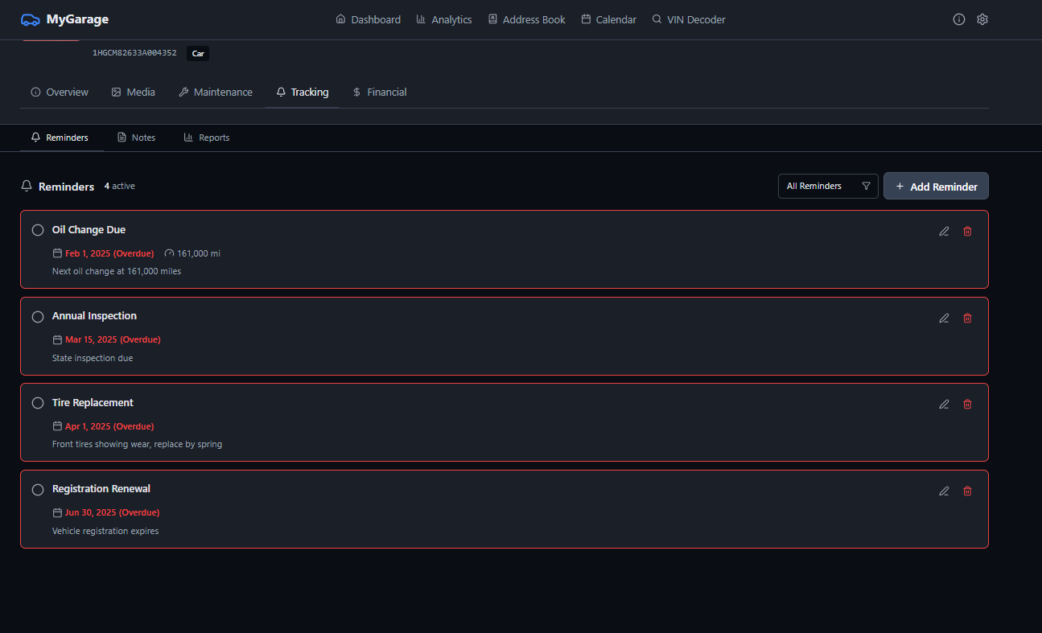Mark Oil Change Due as complete
The width and height of the screenshot is (1042, 633).
[x=38, y=230]
